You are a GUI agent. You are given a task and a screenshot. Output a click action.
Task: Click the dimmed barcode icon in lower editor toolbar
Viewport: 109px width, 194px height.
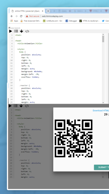point(15,106)
